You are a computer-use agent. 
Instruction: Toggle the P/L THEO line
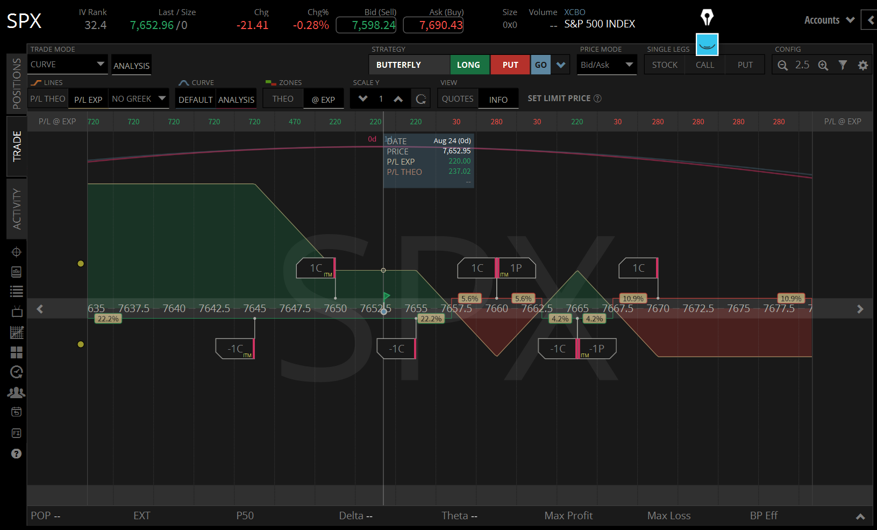48,99
